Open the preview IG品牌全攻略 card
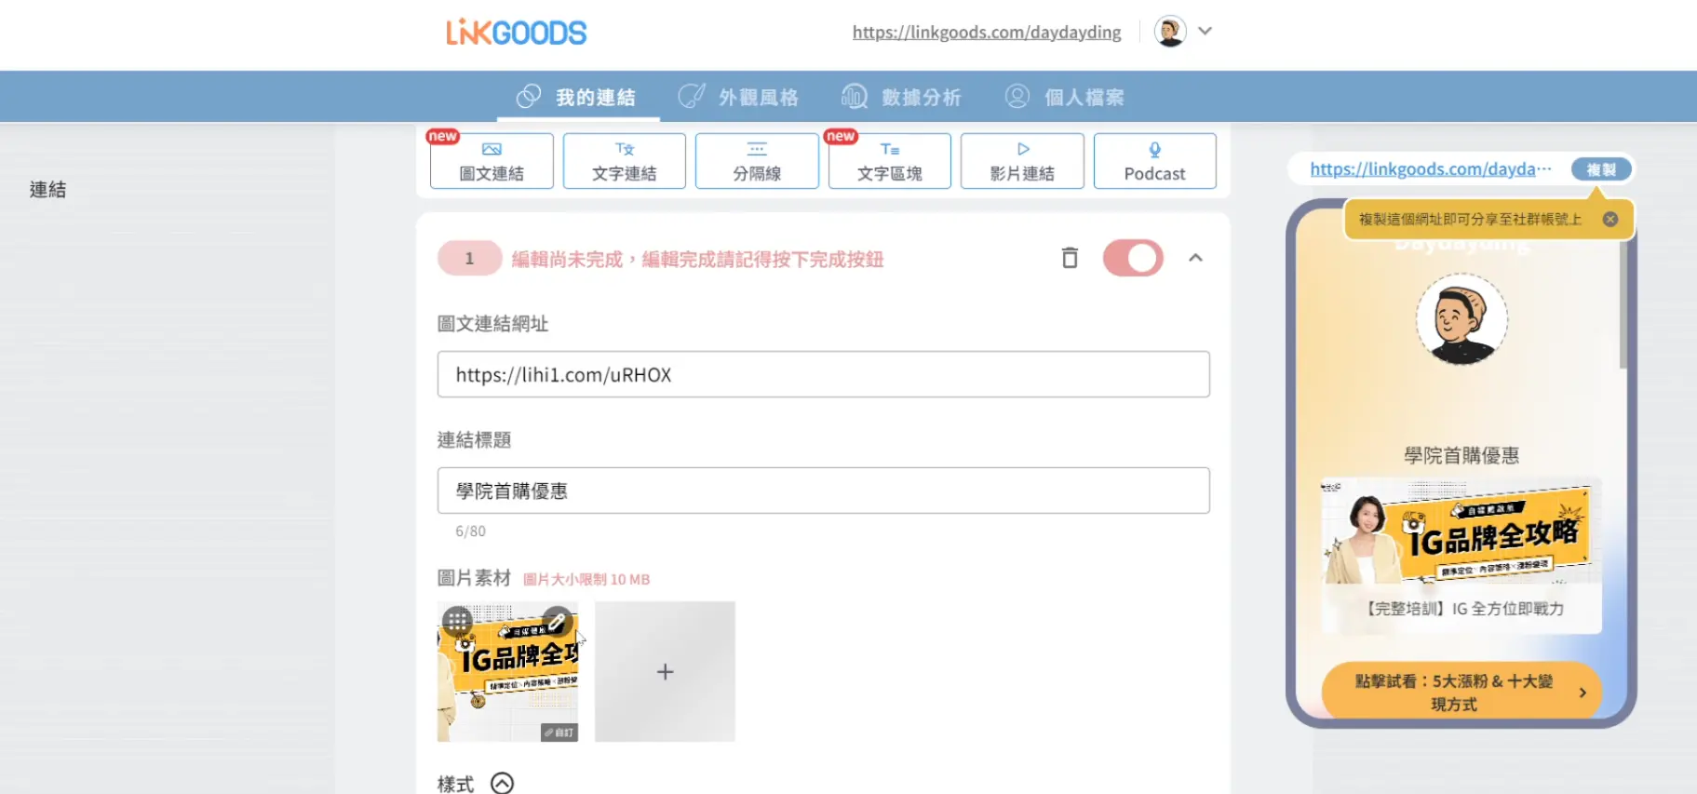 click(1461, 556)
